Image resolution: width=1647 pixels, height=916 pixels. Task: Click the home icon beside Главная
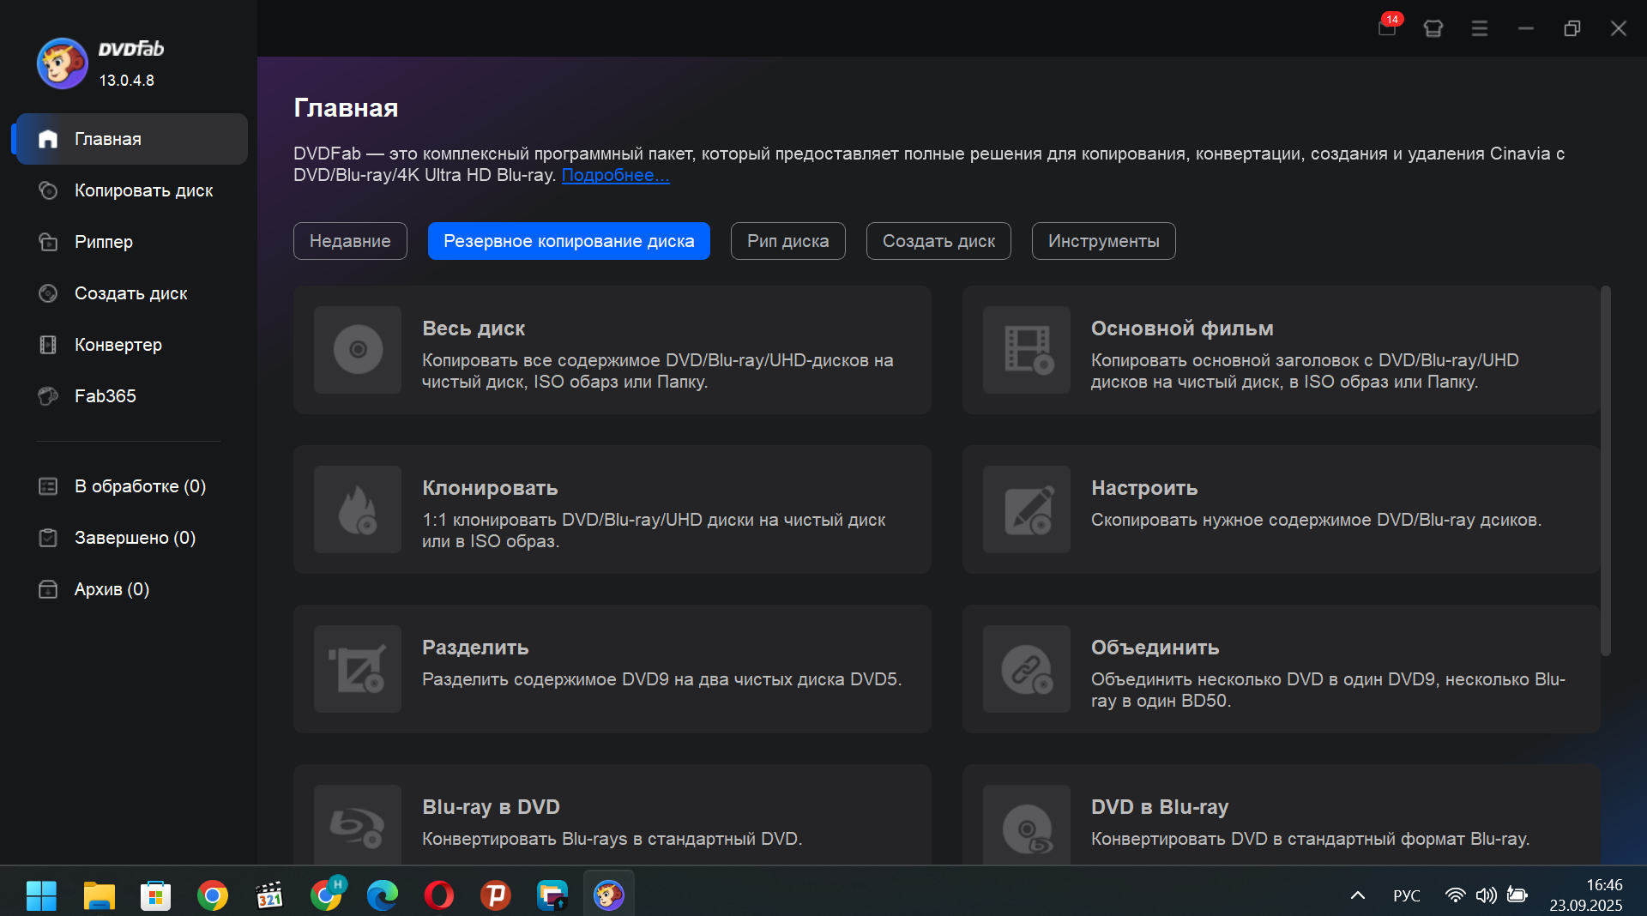pyautogui.click(x=48, y=139)
